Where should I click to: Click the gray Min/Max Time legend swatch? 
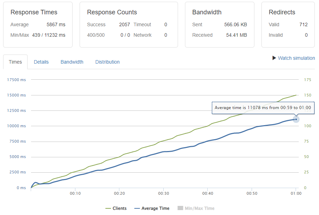[x=180, y=208]
